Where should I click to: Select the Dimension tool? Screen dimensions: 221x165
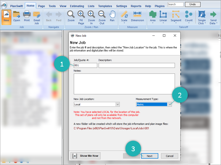click(138, 16)
